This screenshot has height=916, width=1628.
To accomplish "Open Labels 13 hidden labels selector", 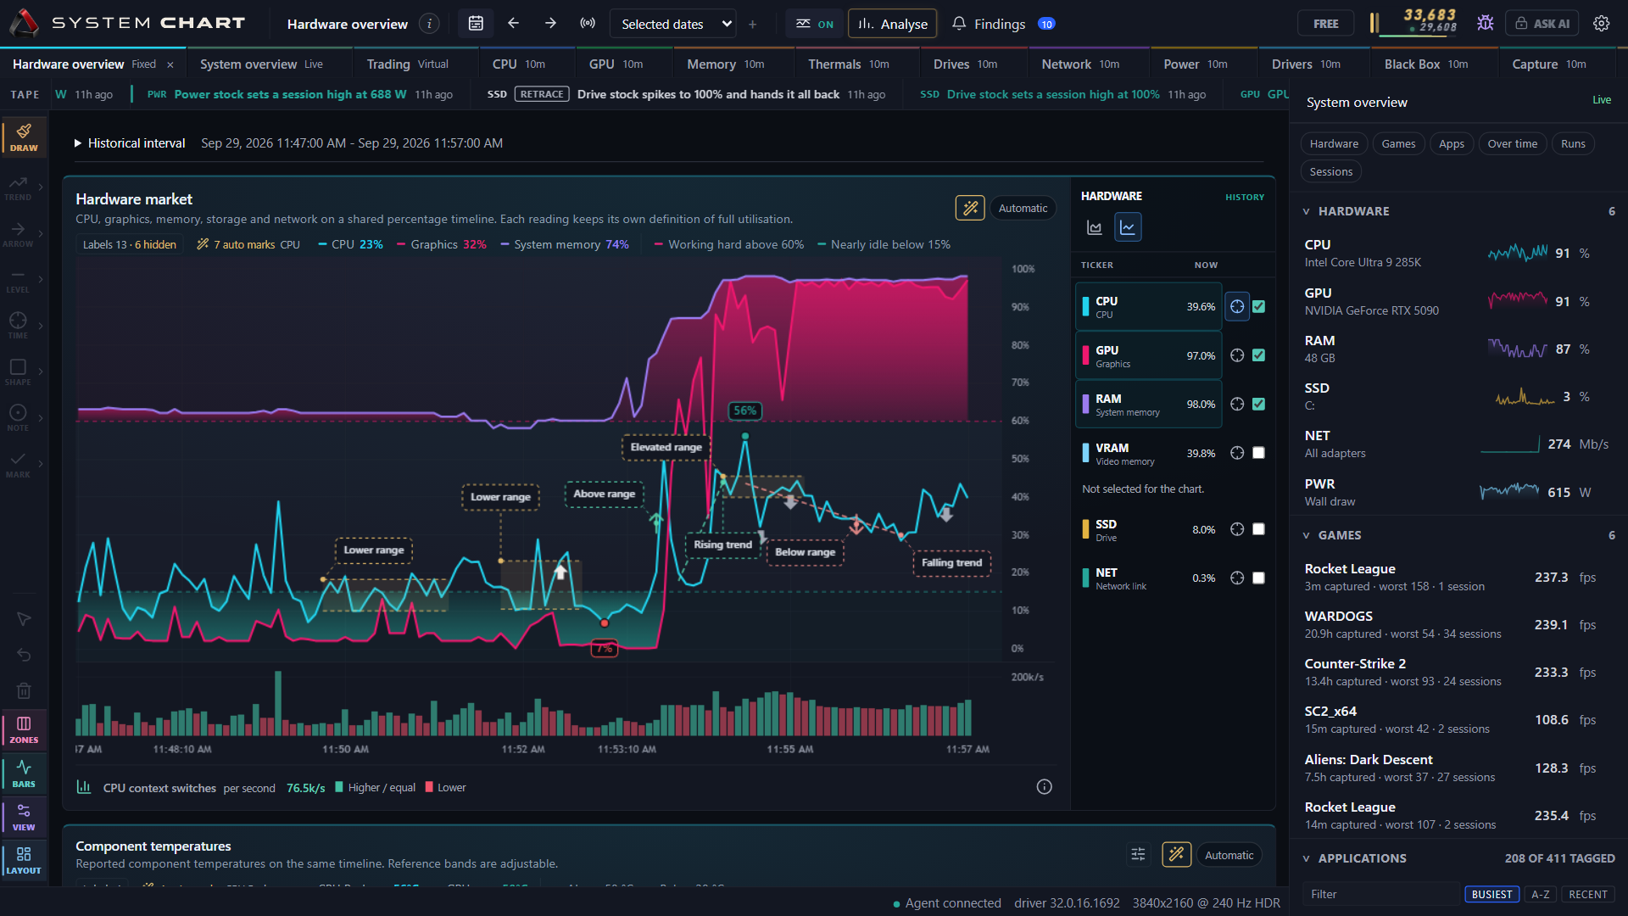I will coord(129,244).
